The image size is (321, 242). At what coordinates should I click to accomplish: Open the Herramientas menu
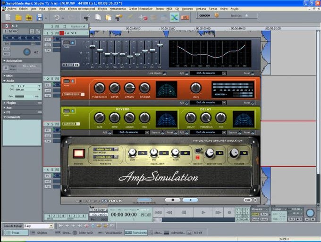pos(118,9)
